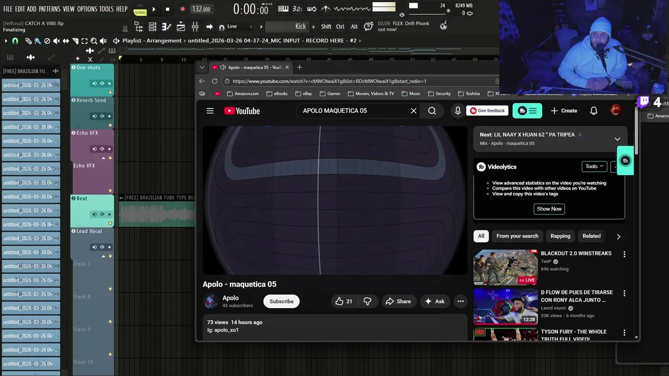
Task: Select the playlist Mute tool
Action: (x=56, y=41)
